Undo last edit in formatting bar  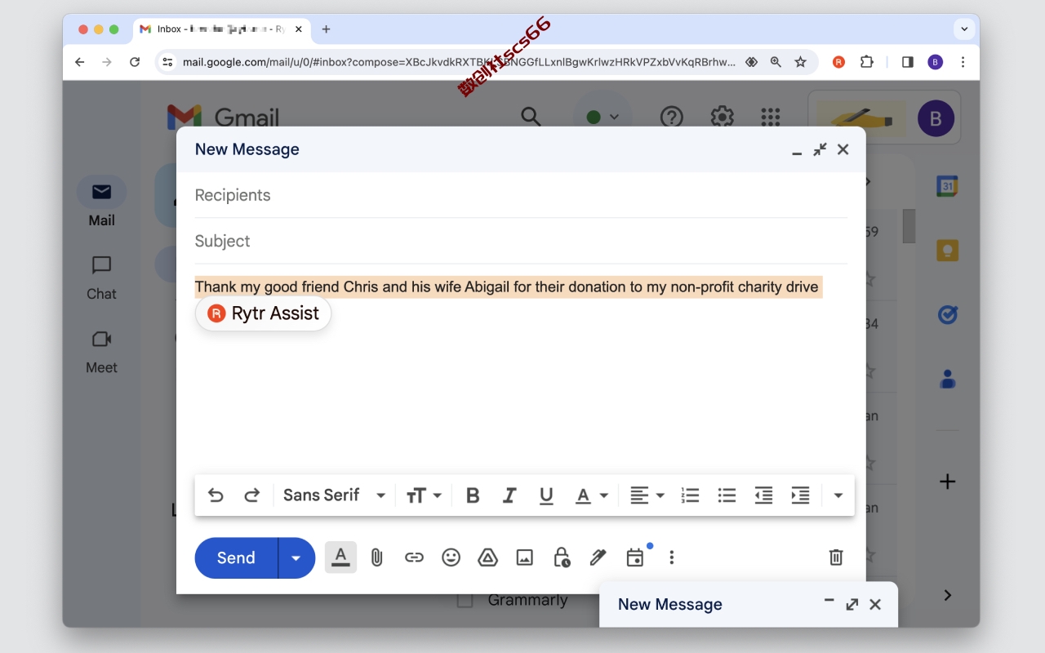[x=216, y=495]
